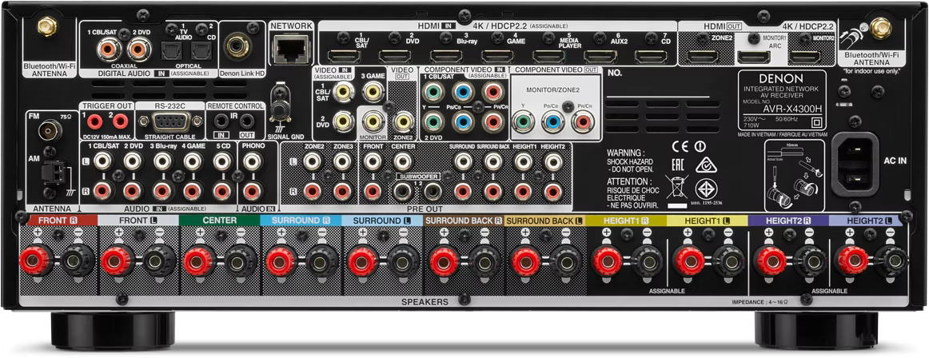This screenshot has height=358, width=929.
Task: Click the HDMI IN 7 CD port
Action: (648, 57)
